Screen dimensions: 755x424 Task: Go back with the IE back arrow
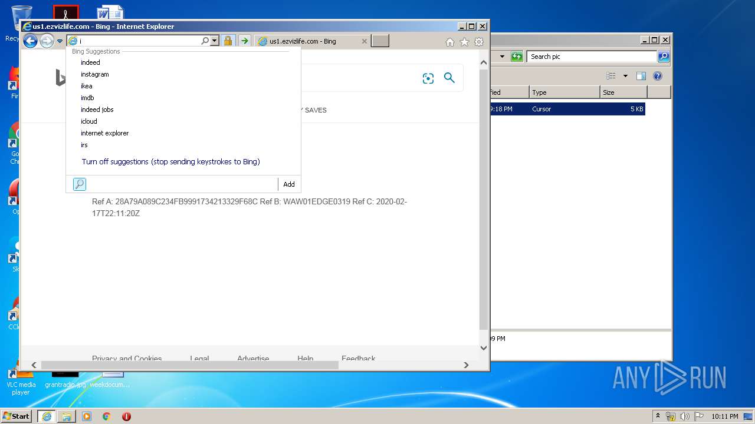(x=30, y=41)
